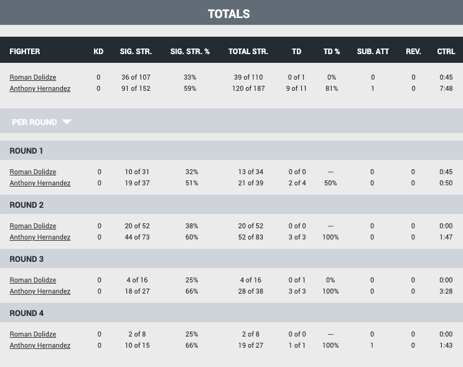The image size is (463, 367).
Task: Open Roman Dolidze under Round 3
Action: tap(33, 280)
